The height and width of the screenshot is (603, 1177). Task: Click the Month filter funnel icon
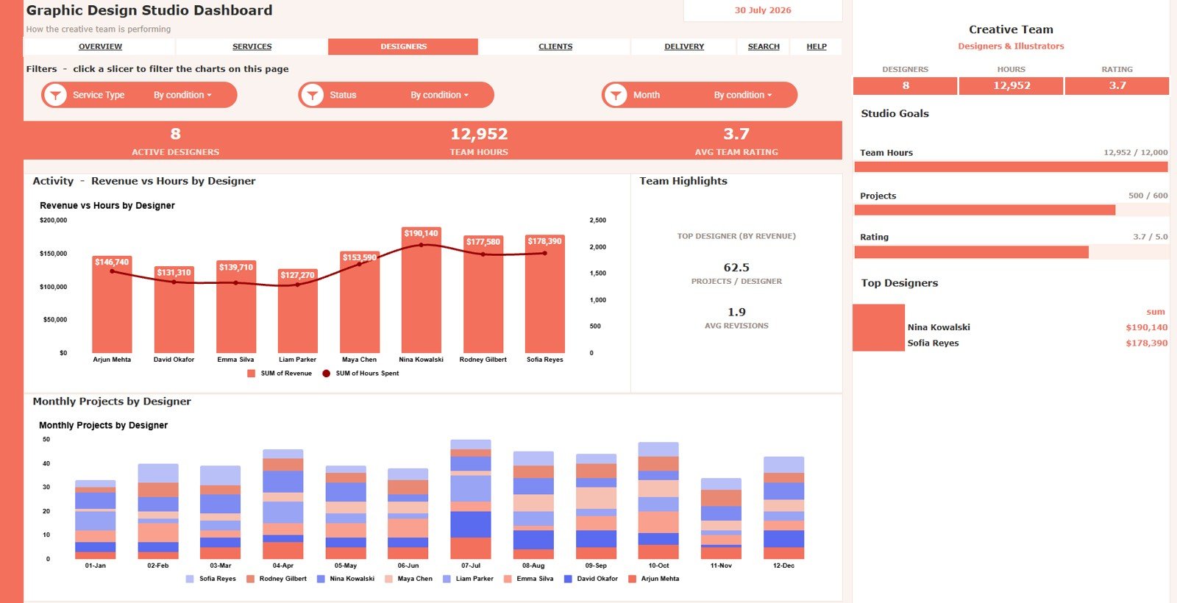click(x=616, y=95)
